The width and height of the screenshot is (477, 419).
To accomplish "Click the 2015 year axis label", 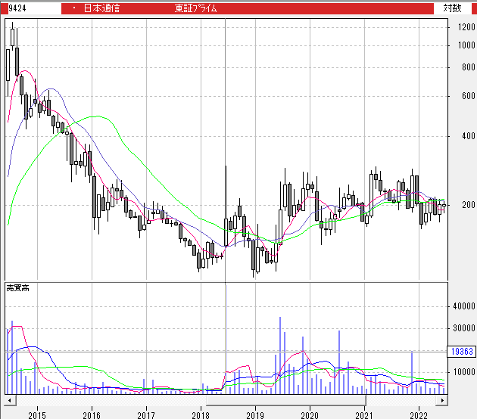I will coord(37,415).
